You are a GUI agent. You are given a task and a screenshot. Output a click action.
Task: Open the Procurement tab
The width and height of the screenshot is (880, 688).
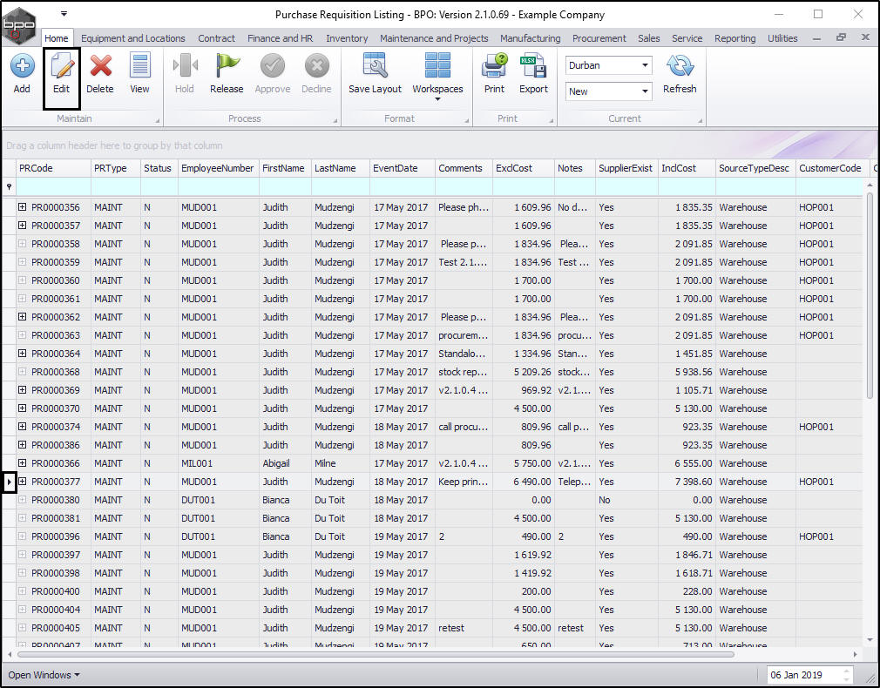(599, 38)
